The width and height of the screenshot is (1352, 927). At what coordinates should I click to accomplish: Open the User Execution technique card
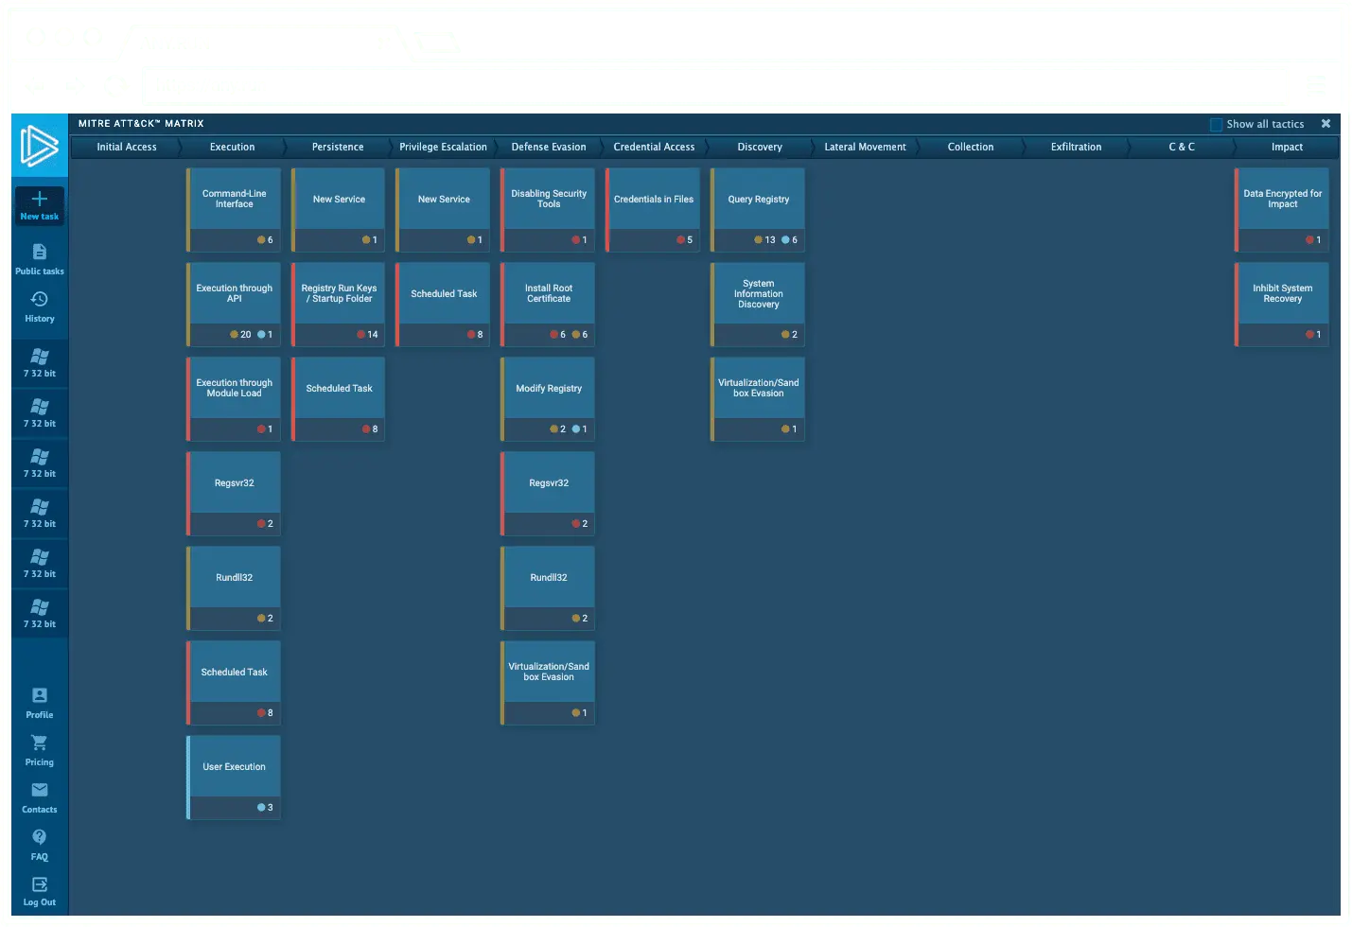(234, 767)
